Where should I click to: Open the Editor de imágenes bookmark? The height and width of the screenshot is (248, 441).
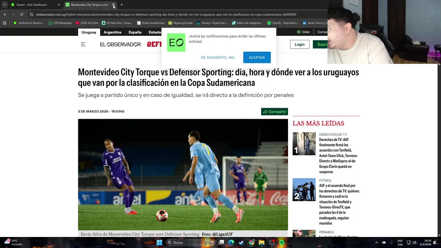pyautogui.click(x=247, y=23)
